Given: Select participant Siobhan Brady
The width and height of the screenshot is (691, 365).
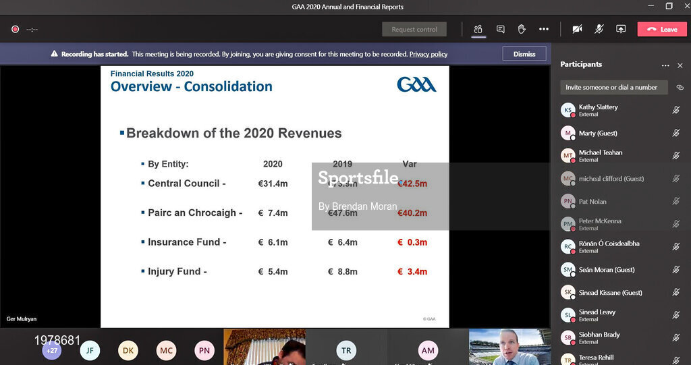Looking at the screenshot, I should tap(621, 337).
